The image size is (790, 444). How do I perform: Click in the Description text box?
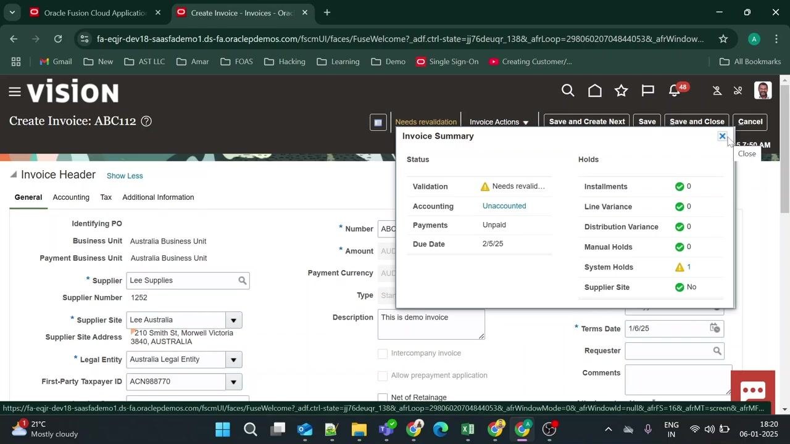431,324
